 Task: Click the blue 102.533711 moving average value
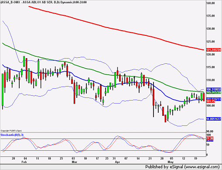pyautogui.click(x=214, y=99)
